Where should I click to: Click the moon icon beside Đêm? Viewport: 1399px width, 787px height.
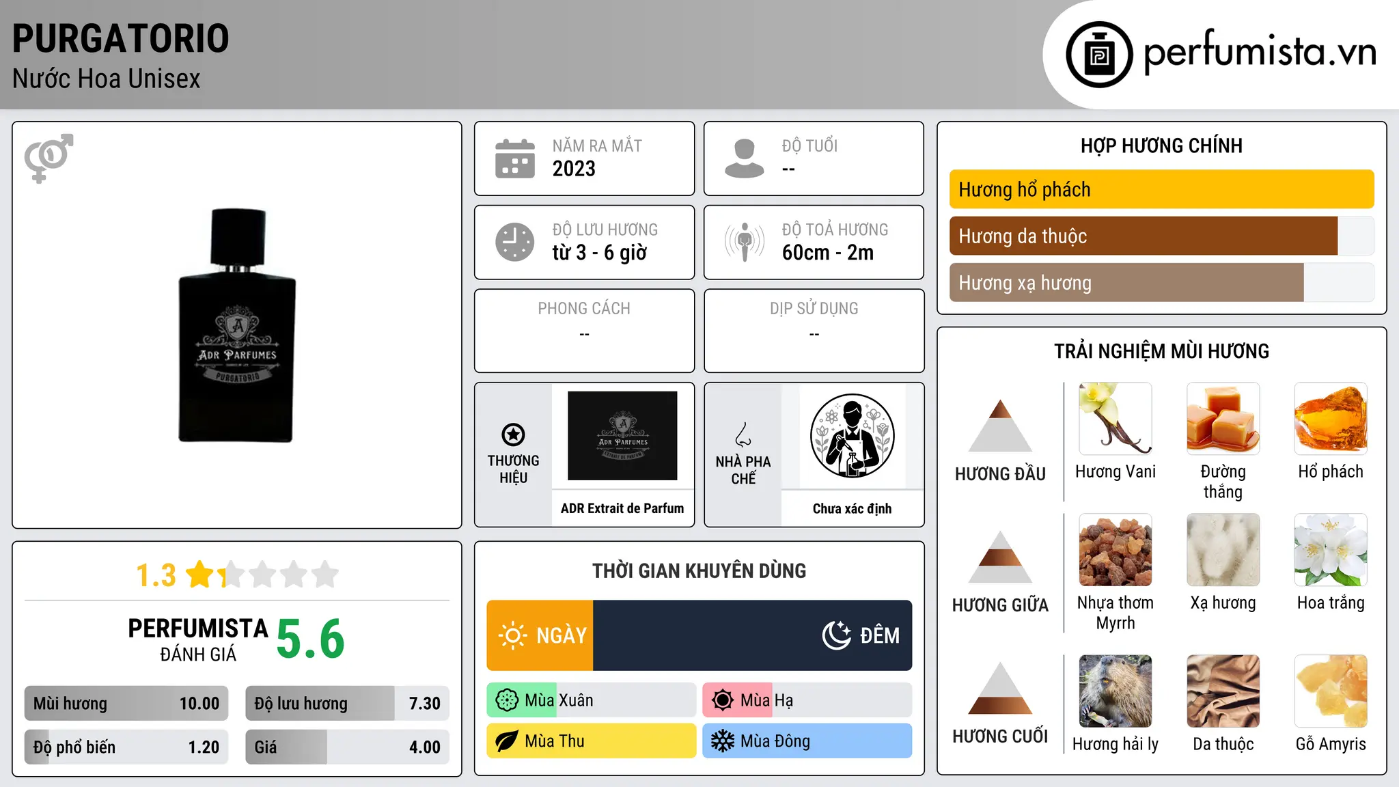[x=836, y=635]
